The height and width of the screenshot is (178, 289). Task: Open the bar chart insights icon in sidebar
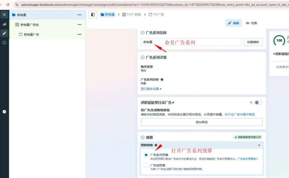tap(4, 24)
